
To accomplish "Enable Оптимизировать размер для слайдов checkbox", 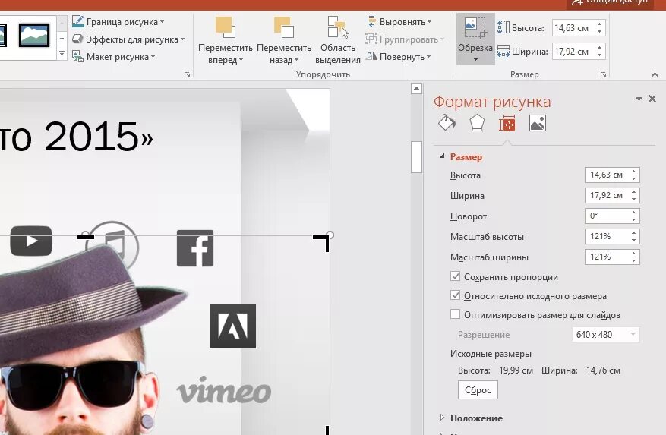I will (456, 314).
